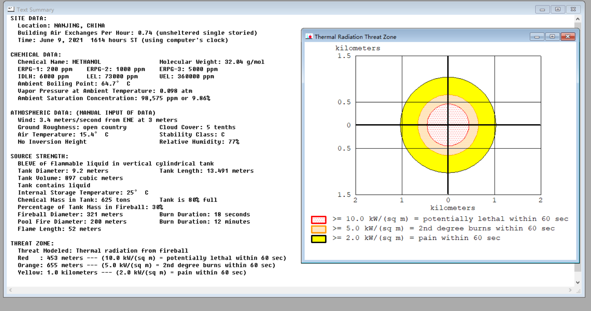Click the Thermal Radiation Threat Zone window icon
Viewport: 591px width, 311px height.
tap(309, 36)
